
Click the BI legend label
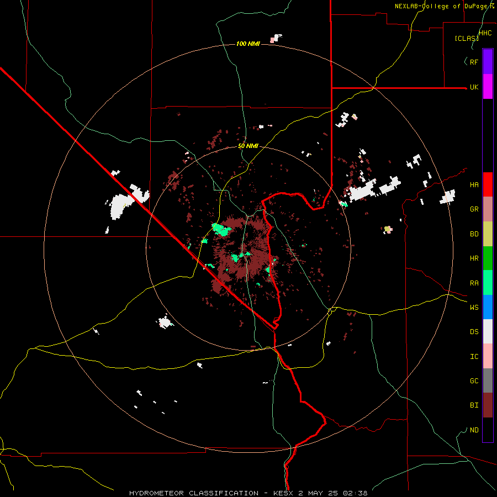(x=474, y=405)
